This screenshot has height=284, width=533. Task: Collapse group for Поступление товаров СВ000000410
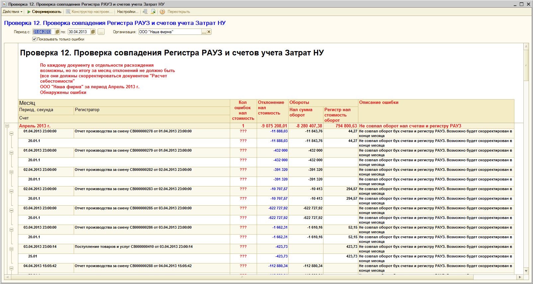point(12,249)
